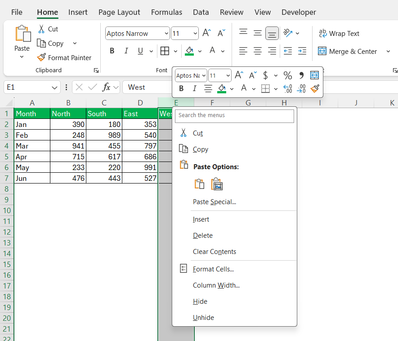Click ribbon Top Align icon
Screen dimensions: 398x341
coord(243,32)
